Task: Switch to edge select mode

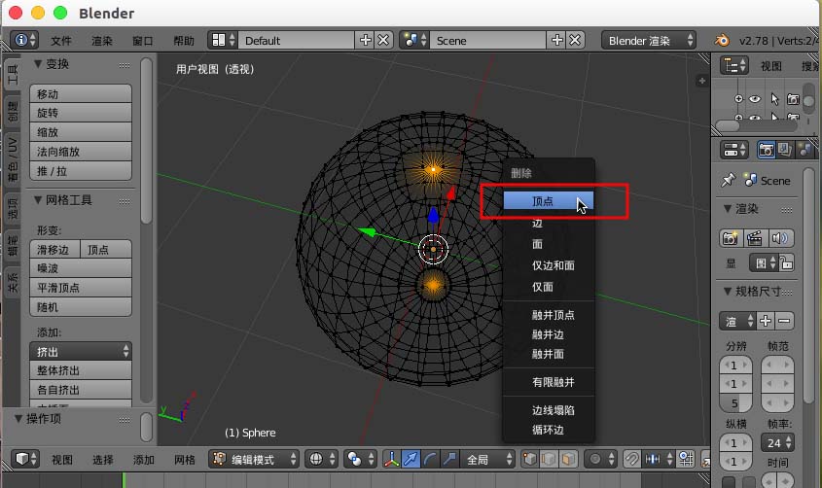Action: click(x=549, y=459)
